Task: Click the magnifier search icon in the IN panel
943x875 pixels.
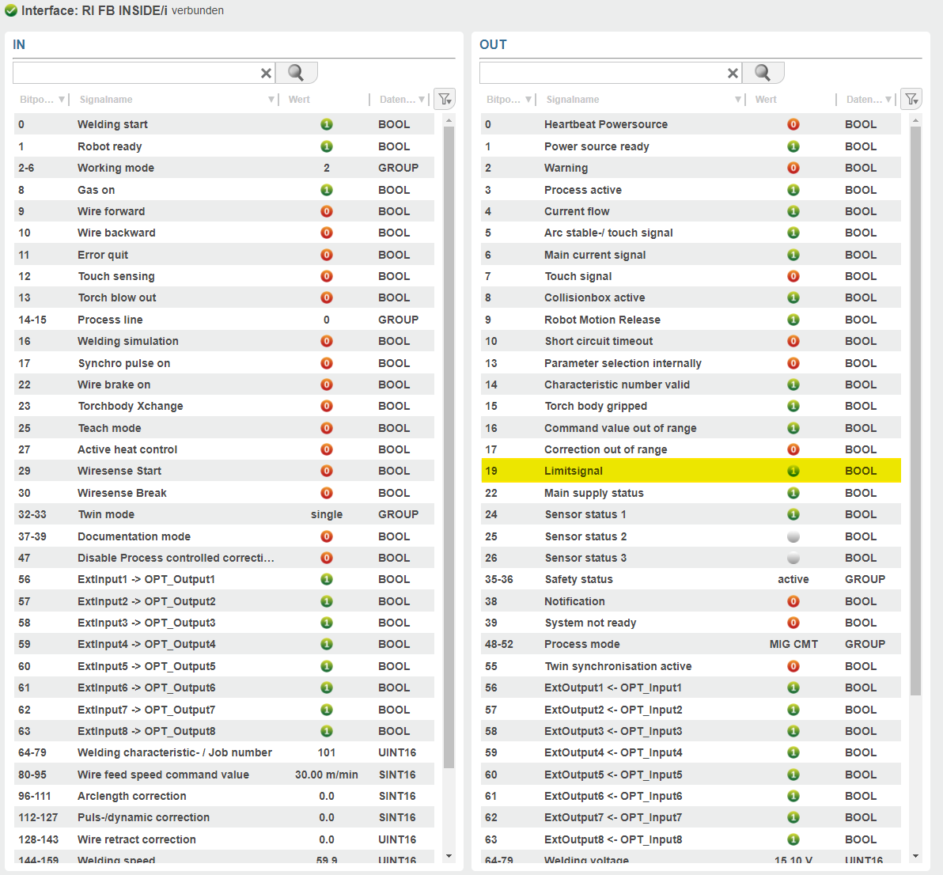Action: (x=296, y=72)
